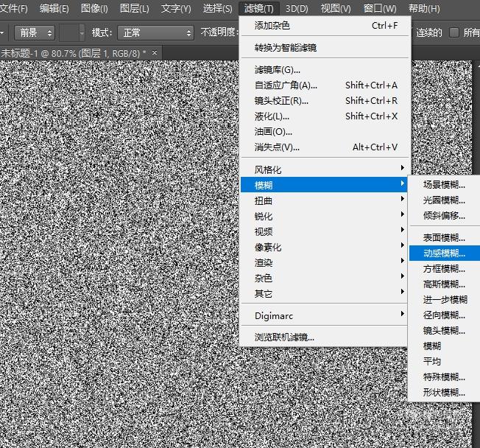Open 液化(L)... filter
Viewport: 480px width, 448px height.
(325, 116)
